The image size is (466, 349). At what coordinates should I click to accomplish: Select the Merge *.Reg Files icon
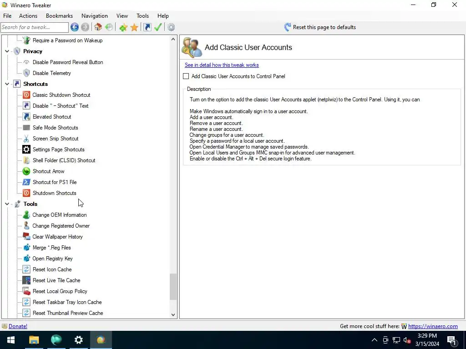pyautogui.click(x=26, y=248)
